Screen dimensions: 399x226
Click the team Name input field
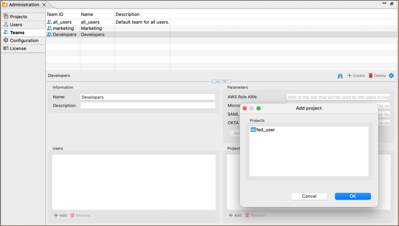148,97
